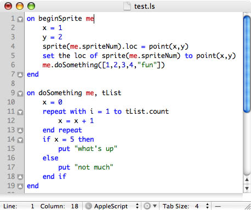This screenshot has height=210, width=251.
Task: Click line number 12 in the gutter
Action: (11, 120)
